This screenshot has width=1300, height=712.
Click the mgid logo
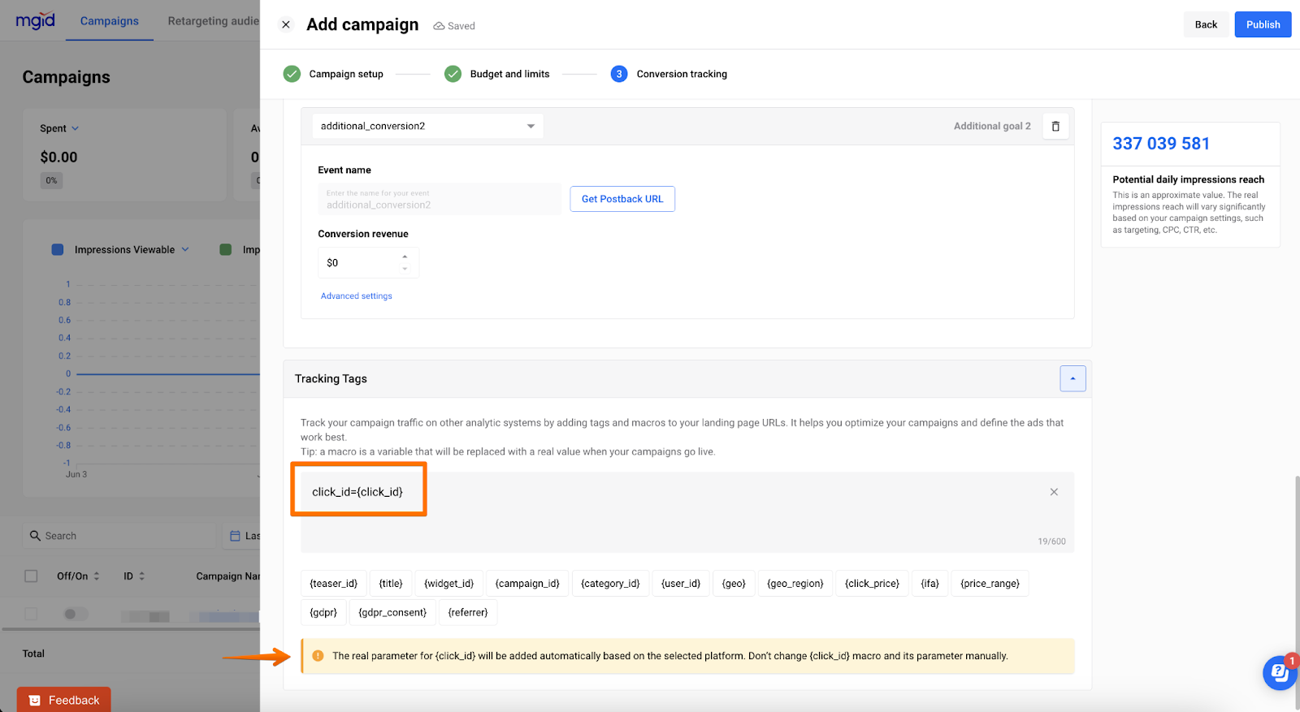click(36, 21)
